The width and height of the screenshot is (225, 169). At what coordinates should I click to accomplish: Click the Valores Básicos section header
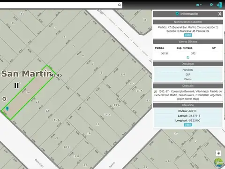pyautogui.click(x=188, y=42)
